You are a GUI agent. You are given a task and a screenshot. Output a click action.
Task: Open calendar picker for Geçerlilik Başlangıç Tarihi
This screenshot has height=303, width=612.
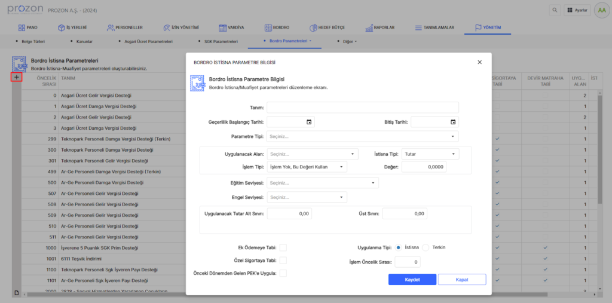pyautogui.click(x=309, y=122)
